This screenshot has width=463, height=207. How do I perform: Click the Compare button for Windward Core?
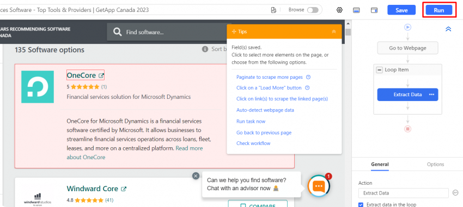[258, 204]
